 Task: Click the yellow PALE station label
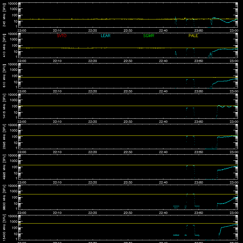(x=193, y=36)
